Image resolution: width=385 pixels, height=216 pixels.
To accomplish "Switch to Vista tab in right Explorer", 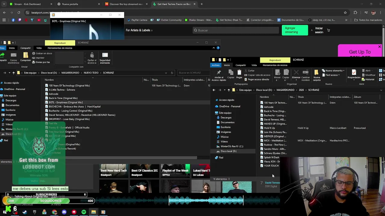I will (x=254, y=65).
